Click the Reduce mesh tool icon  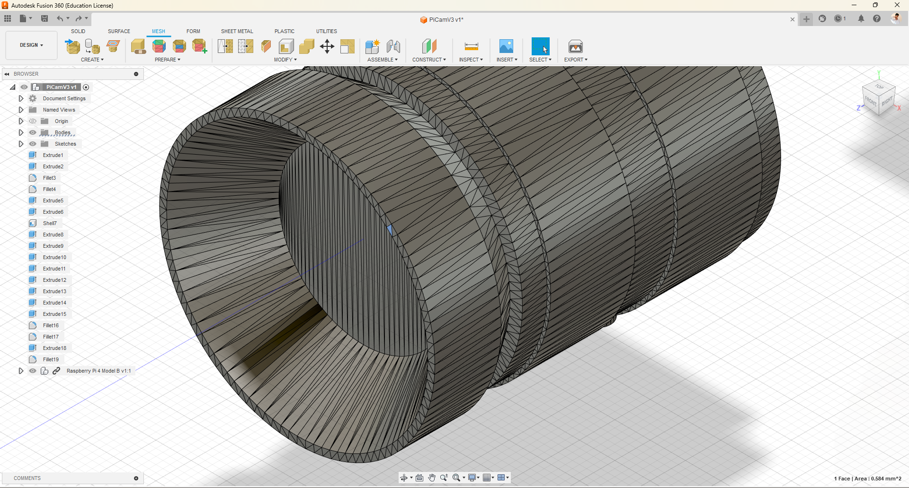tap(246, 46)
